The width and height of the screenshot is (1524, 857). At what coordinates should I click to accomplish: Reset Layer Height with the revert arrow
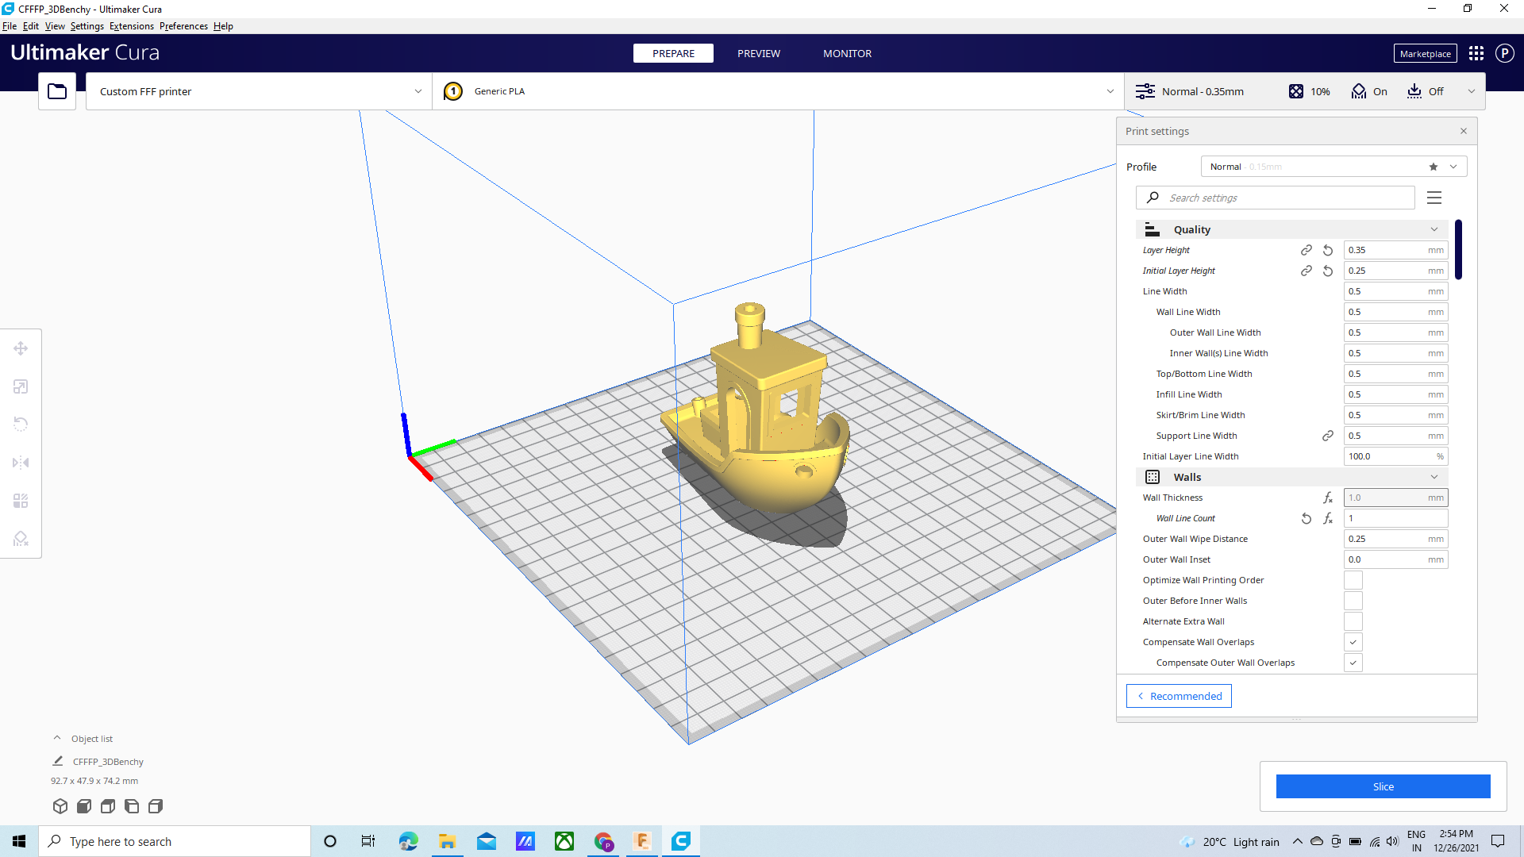click(1328, 250)
